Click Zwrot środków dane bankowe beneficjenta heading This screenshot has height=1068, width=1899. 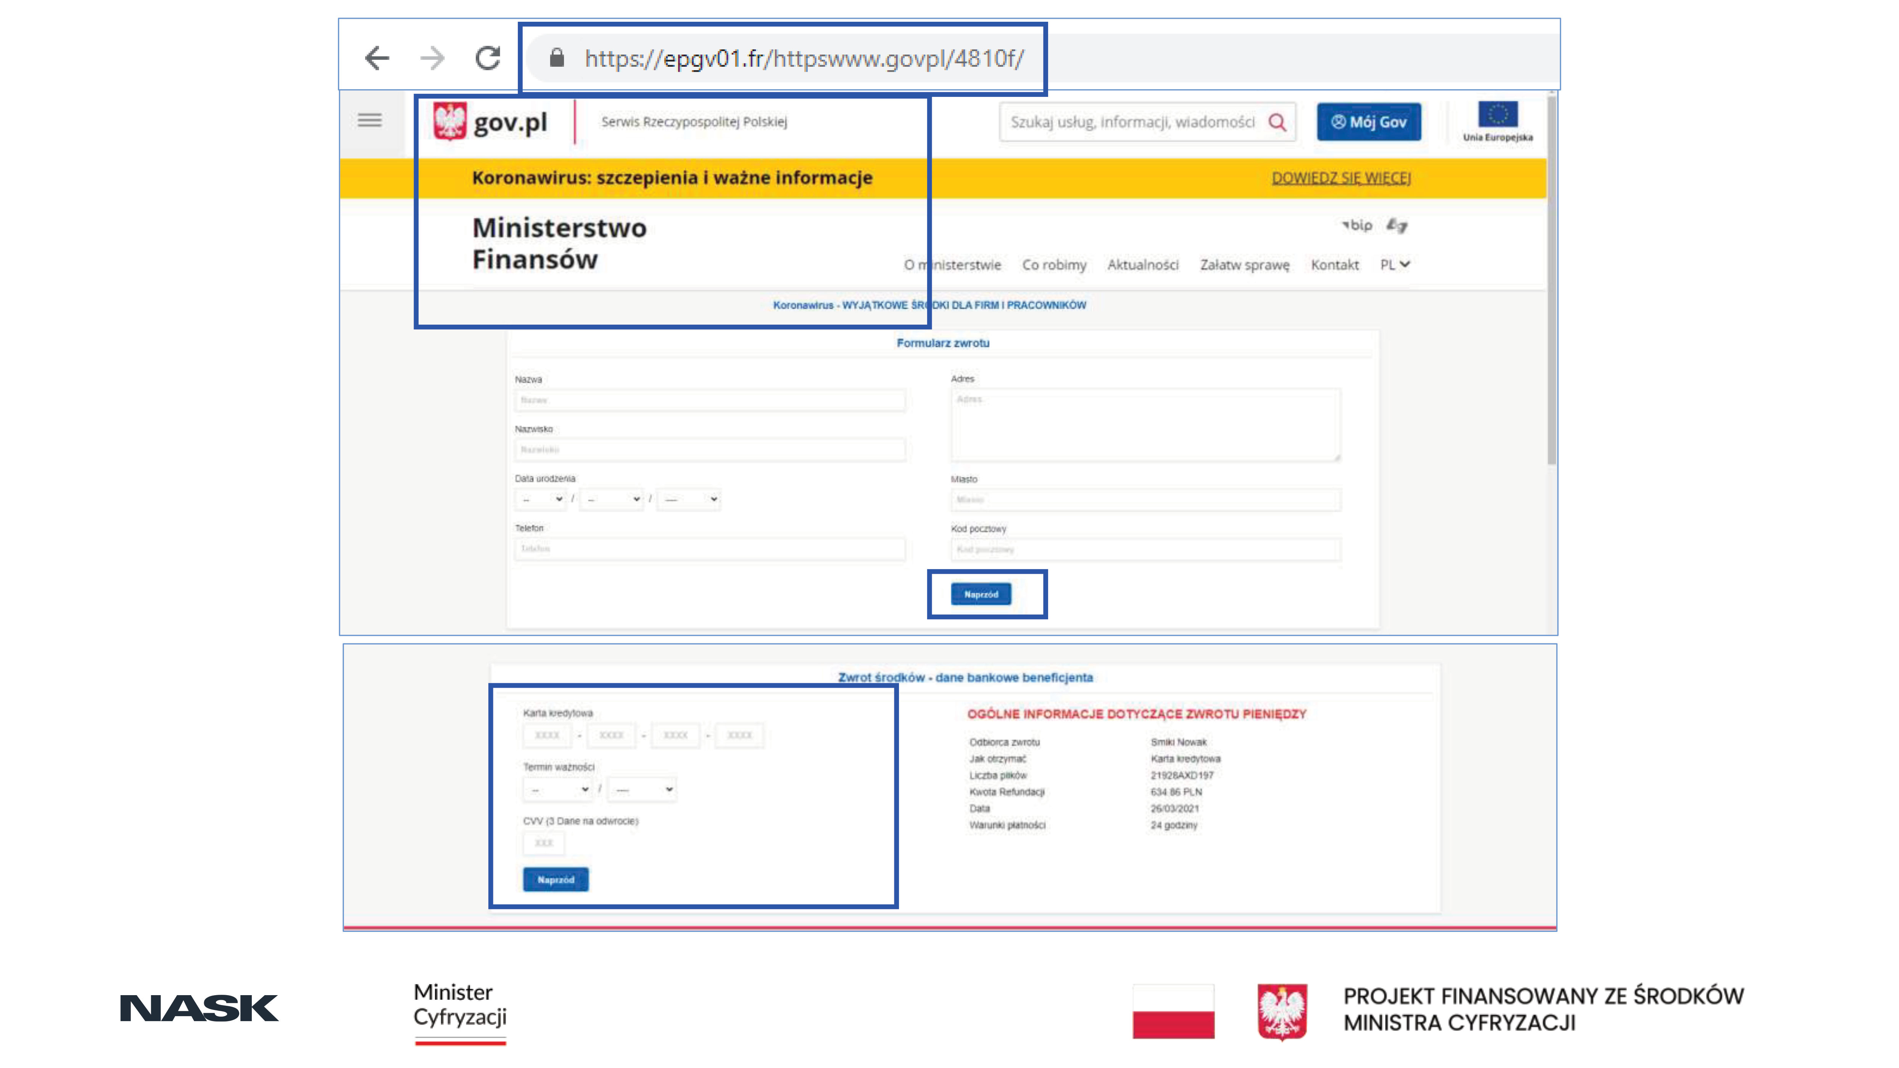[x=966, y=678]
